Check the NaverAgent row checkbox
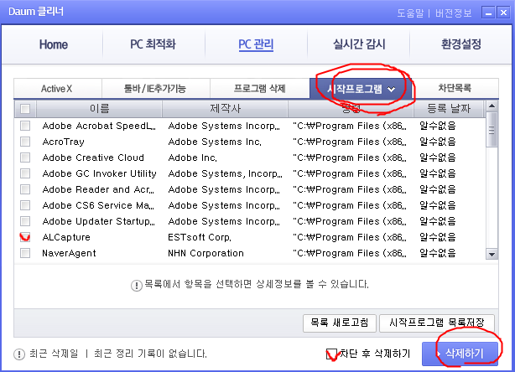Screen dimensions: 515x372 tap(25, 253)
